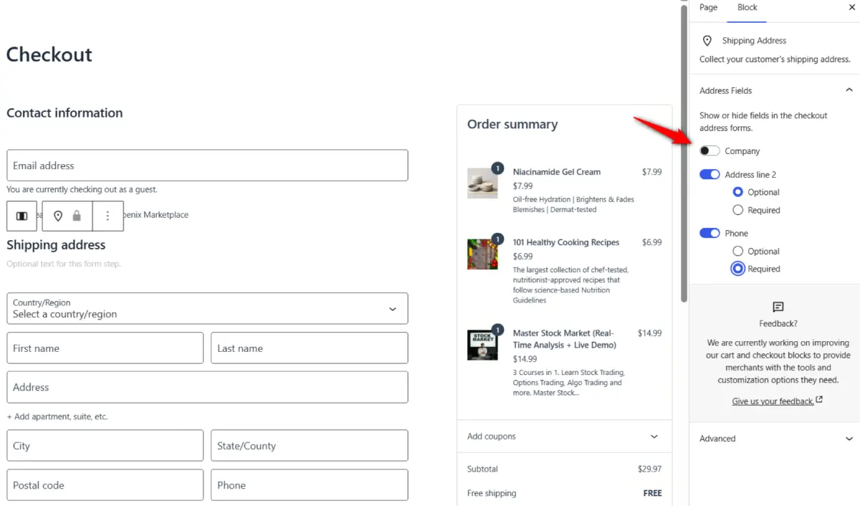Click the Order summary heading
The width and height of the screenshot is (860, 506).
(x=512, y=124)
